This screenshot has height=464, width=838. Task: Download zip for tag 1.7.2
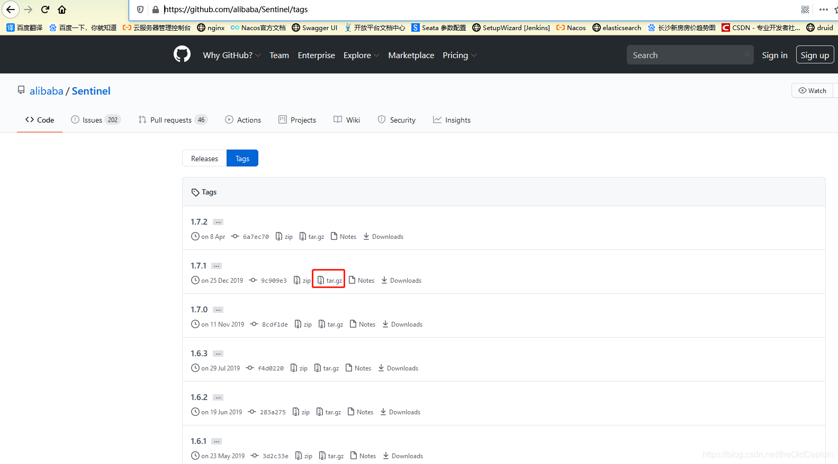pos(284,237)
